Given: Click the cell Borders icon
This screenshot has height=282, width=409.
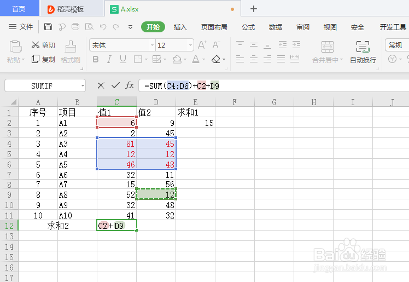Looking at the screenshot, I should coord(138,59).
